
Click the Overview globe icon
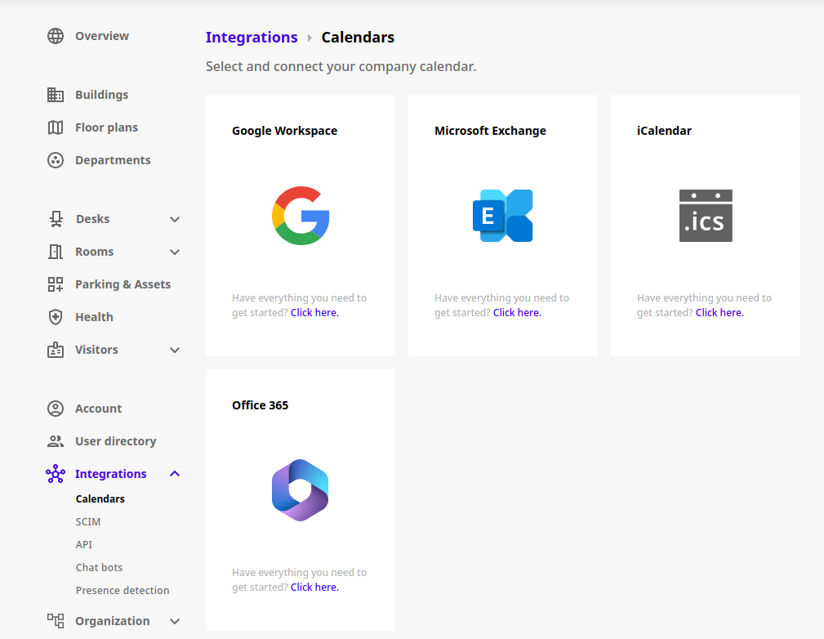point(56,36)
